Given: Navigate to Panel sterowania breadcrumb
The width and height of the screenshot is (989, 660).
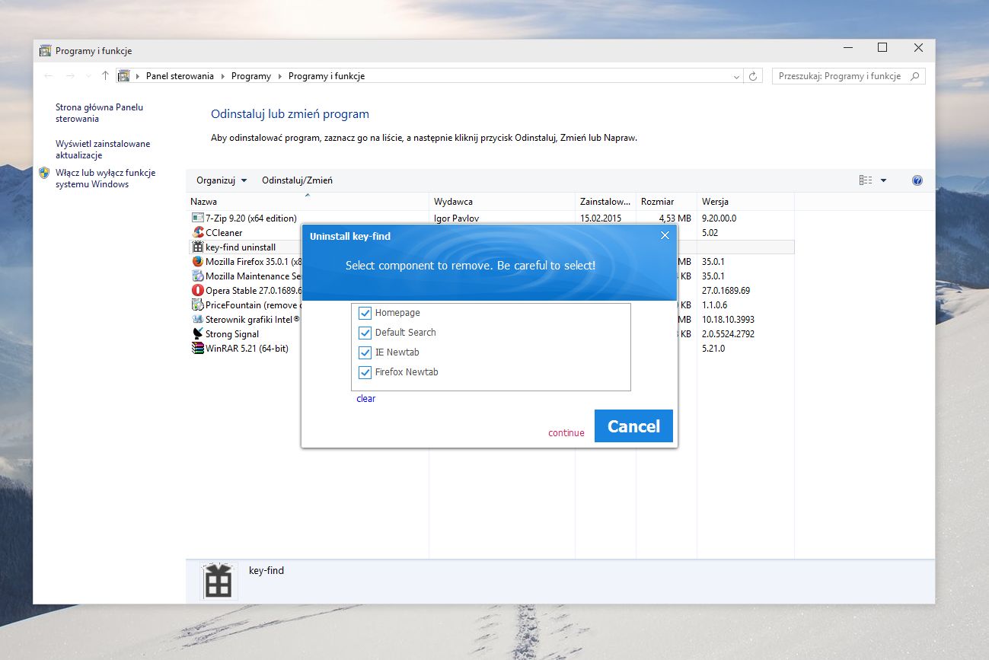Looking at the screenshot, I should coord(180,76).
